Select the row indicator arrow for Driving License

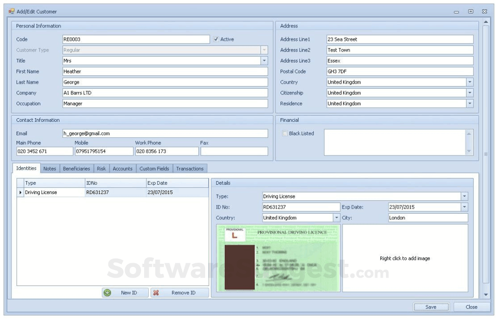pyautogui.click(x=21, y=193)
